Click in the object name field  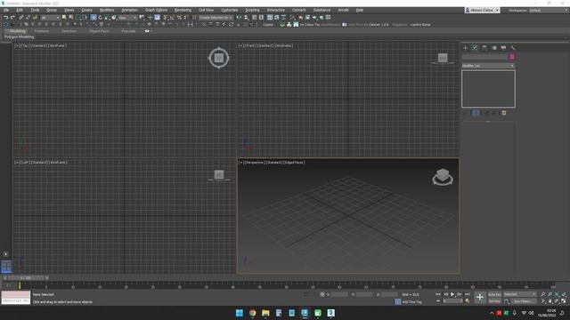coord(484,57)
